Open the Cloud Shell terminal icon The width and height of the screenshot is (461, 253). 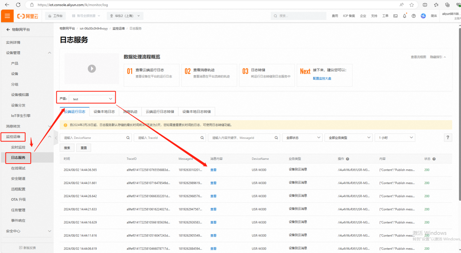coord(395,16)
